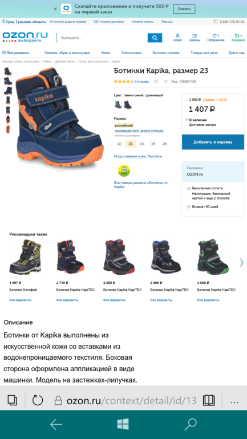247x439 pixels.
Task: Click Добавить в корзину button
Action: [213, 142]
